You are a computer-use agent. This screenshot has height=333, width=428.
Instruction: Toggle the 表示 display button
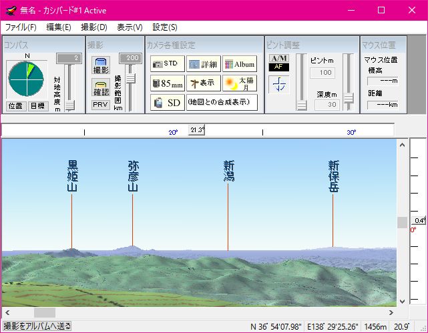click(x=202, y=83)
